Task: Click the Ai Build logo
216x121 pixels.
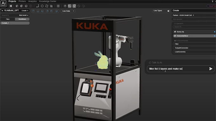Action: (3, 4)
